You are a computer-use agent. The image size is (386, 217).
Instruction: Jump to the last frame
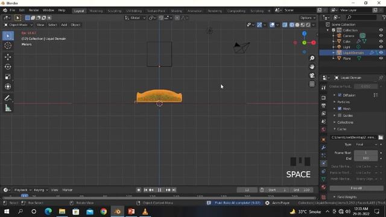[174, 190]
